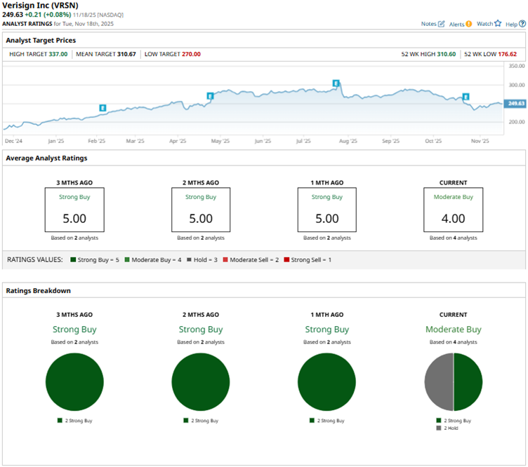528x467 pixels.
Task: Click the Watch link text
Action: 484,24
